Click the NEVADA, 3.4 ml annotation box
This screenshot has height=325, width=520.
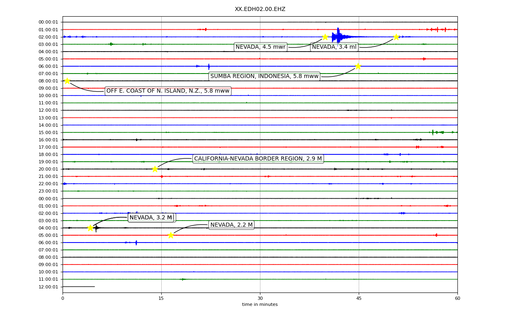[x=334, y=47]
